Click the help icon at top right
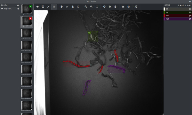Image resolution: width=192 pixels, height=115 pixels. (190, 2)
